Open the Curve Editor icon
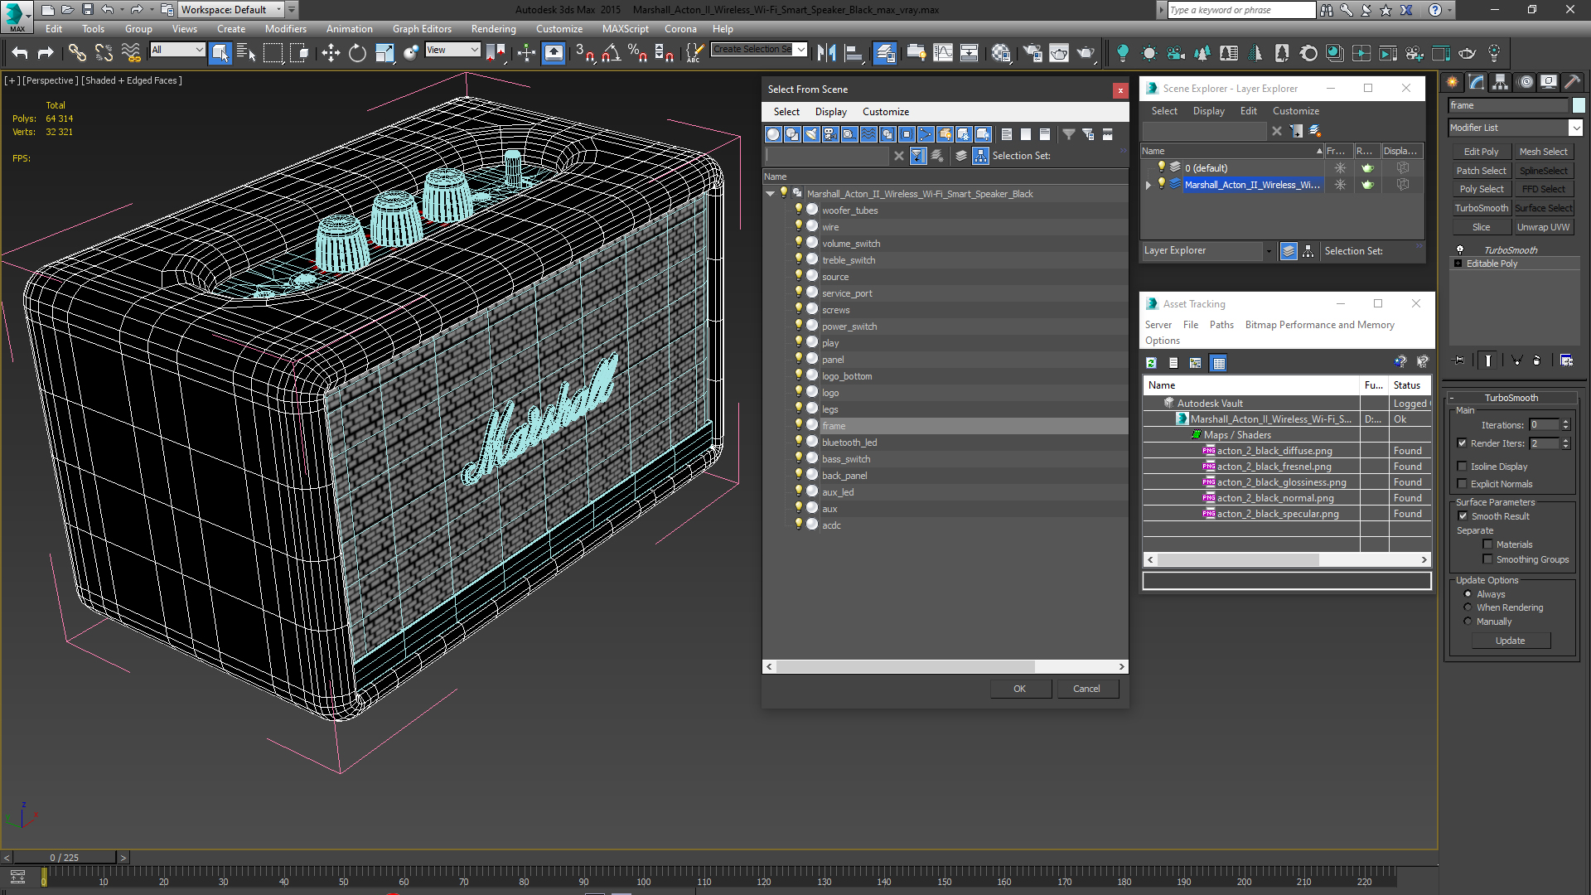The image size is (1591, 895). coord(943,53)
